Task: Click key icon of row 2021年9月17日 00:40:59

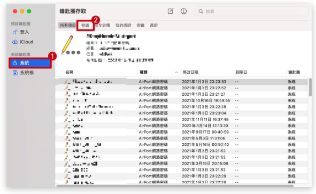Action: [67, 132]
